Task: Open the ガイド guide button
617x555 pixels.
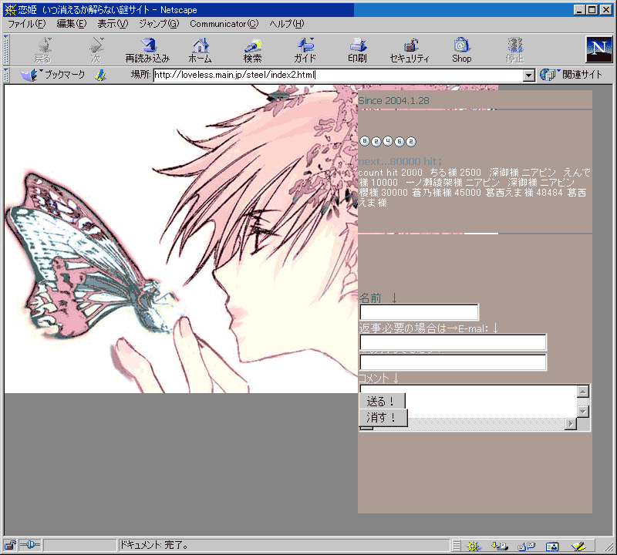Action: (x=305, y=50)
